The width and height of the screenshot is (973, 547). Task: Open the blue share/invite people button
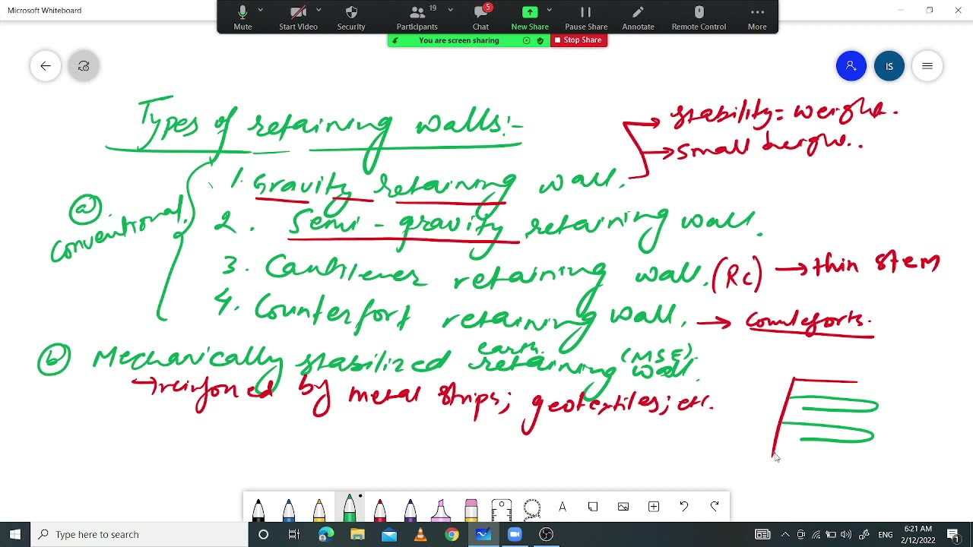851,66
